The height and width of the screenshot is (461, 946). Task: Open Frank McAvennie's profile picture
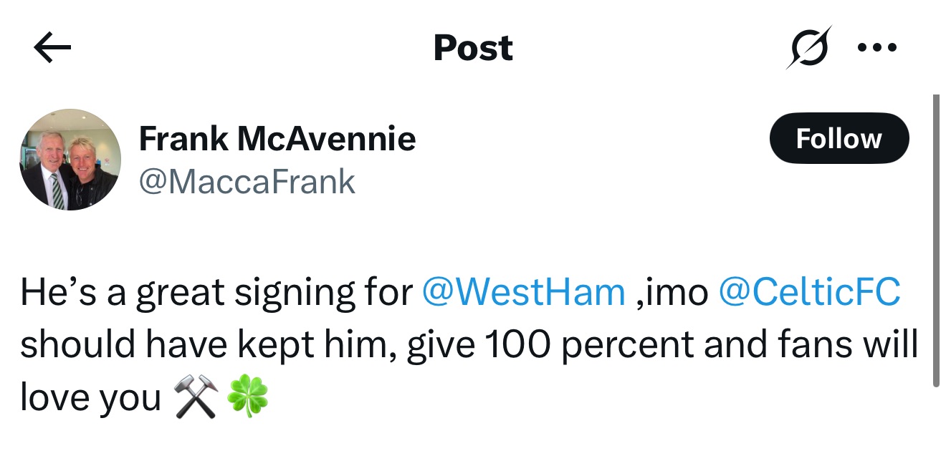click(x=70, y=160)
